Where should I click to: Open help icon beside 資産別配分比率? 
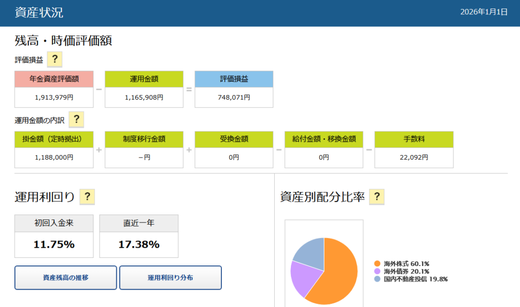click(x=376, y=197)
